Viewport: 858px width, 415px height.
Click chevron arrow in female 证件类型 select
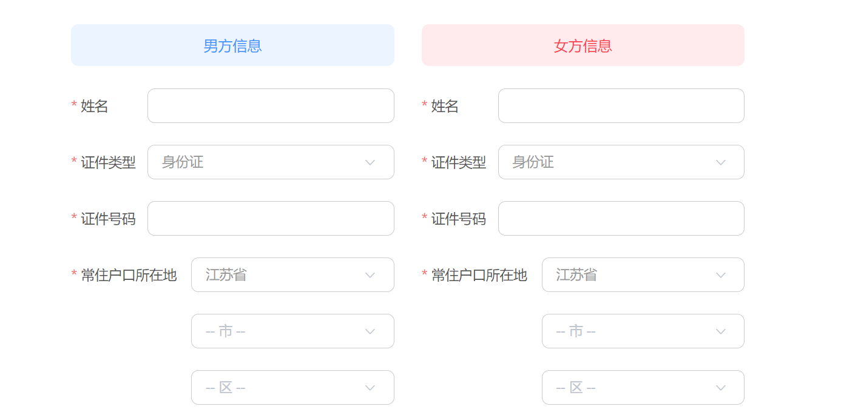tap(721, 162)
